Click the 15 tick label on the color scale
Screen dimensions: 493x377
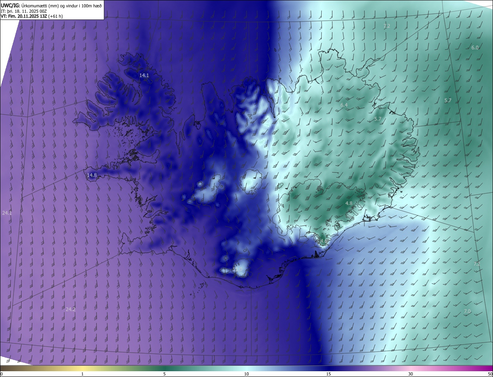click(329, 374)
